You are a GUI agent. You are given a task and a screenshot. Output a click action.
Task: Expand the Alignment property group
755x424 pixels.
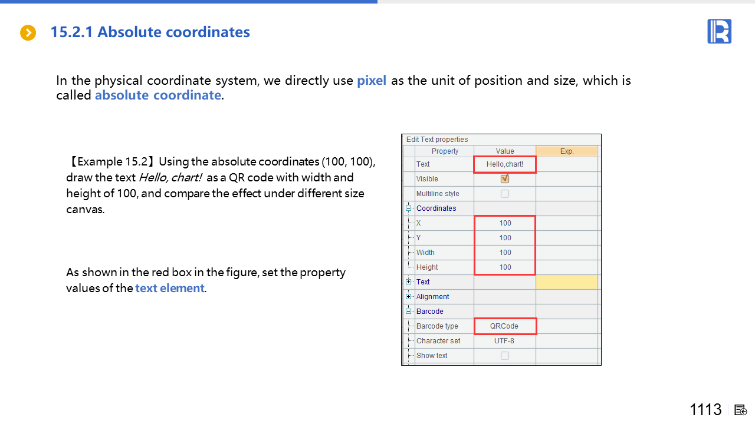409,297
